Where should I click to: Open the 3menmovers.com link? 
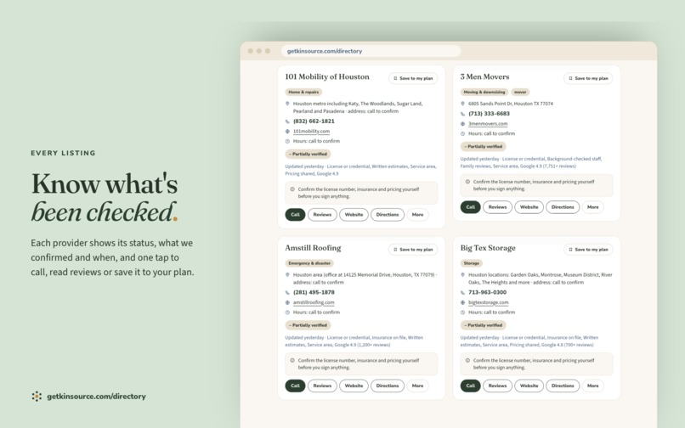[488, 124]
